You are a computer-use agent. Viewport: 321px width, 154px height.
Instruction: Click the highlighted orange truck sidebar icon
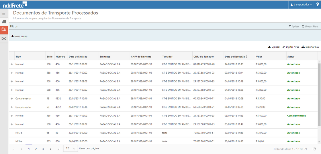click(x=4, y=30)
